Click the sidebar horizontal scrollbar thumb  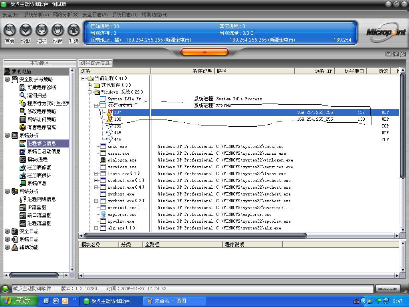[x=34, y=275]
